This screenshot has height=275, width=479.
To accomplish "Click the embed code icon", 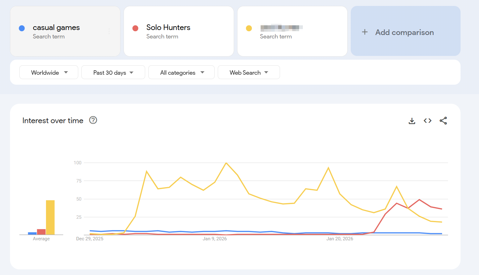I will pos(427,121).
